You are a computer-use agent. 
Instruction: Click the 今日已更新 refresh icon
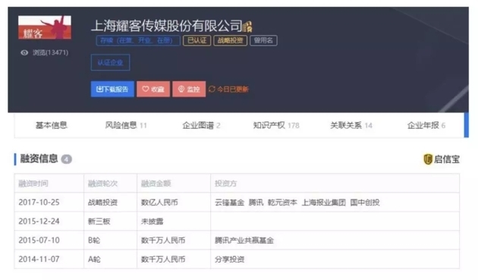pyautogui.click(x=212, y=89)
